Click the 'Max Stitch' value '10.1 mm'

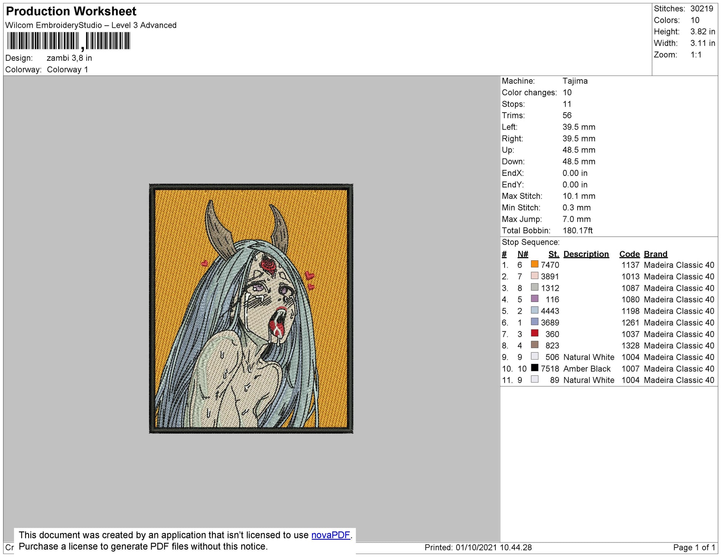click(x=579, y=196)
